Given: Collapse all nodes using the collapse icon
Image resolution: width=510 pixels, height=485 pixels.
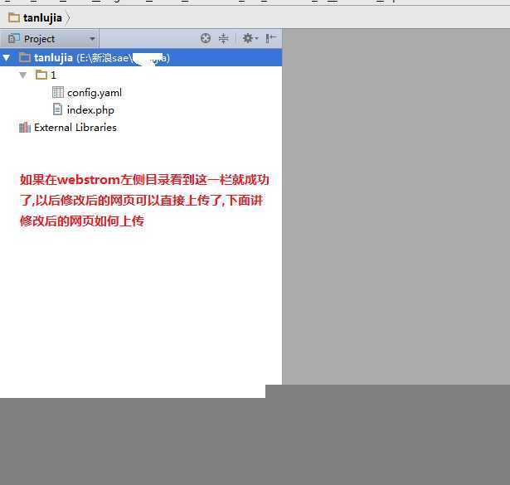Looking at the screenshot, I should (x=223, y=38).
